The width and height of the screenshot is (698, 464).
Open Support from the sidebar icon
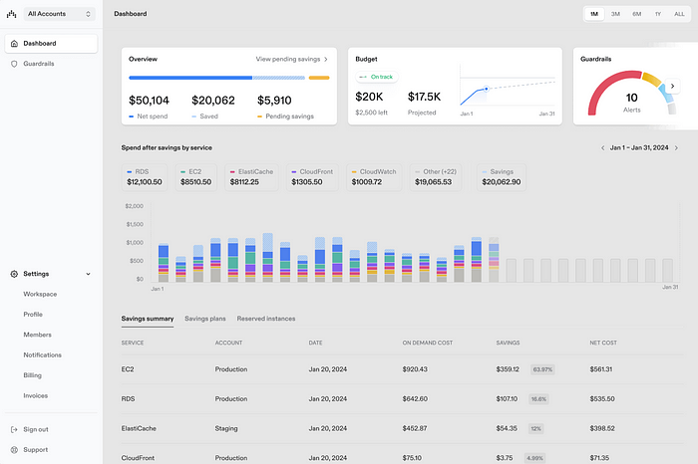point(14,450)
